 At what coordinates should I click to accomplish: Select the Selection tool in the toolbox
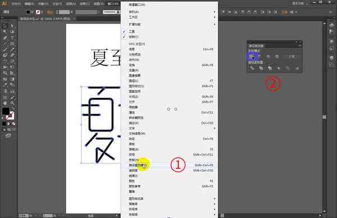5,26
